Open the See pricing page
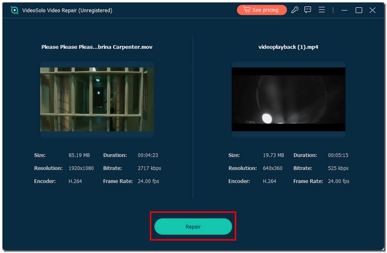The image size is (387, 253). [262, 10]
